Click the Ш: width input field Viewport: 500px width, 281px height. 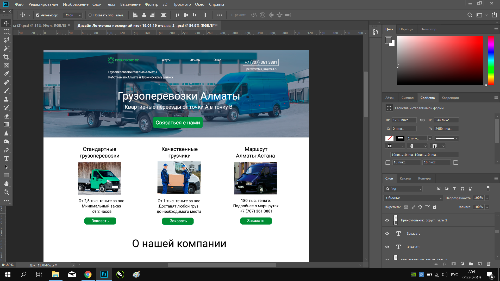tap(404, 120)
